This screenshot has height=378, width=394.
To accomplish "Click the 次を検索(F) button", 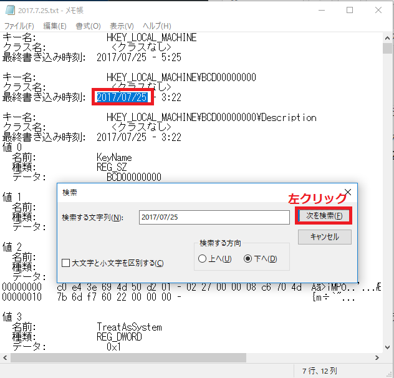I will point(324,216).
